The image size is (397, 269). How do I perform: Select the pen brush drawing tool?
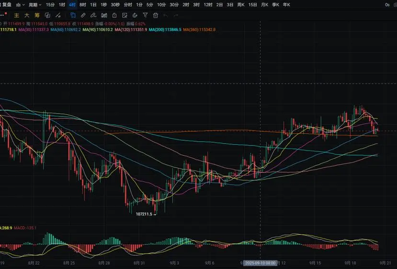click(93, 15)
